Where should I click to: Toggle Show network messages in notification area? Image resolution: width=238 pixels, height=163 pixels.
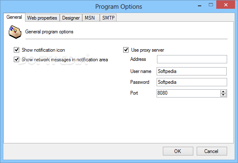[17, 59]
